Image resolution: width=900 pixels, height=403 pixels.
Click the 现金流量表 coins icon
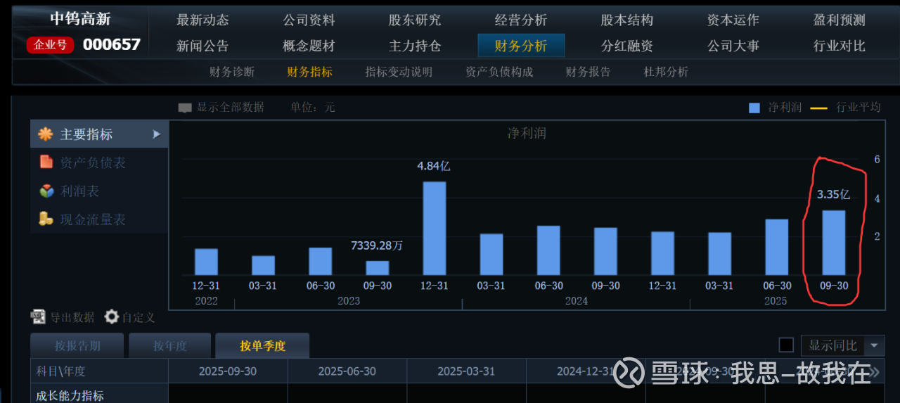[x=46, y=219]
